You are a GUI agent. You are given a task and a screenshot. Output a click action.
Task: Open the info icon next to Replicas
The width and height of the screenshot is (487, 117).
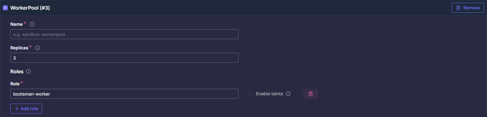tap(38, 48)
